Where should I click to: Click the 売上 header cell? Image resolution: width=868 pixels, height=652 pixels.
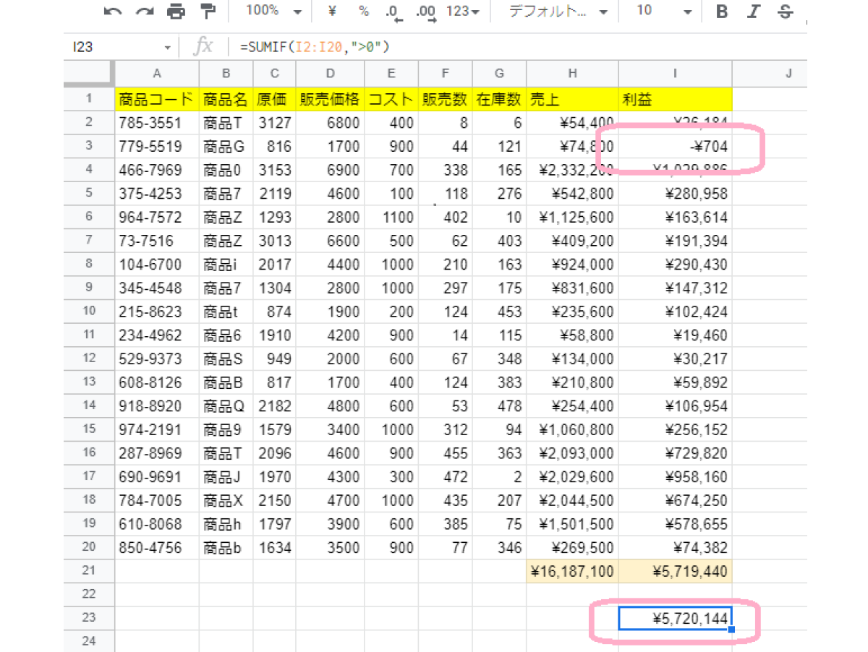point(572,99)
